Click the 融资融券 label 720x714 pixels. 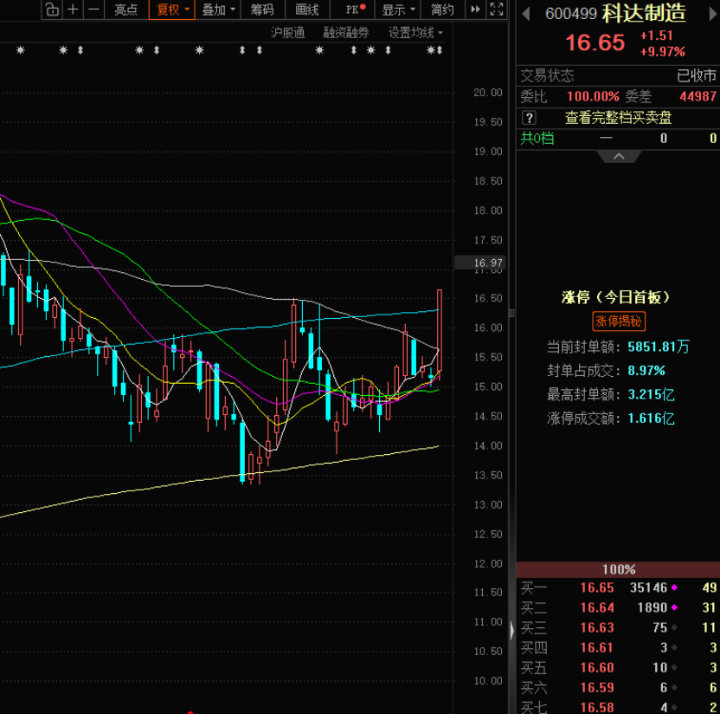click(x=346, y=33)
